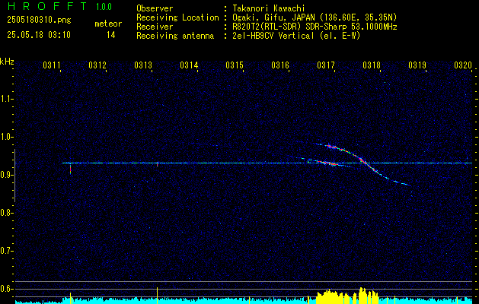The height and width of the screenshot is (304, 479).
Task: Click the 1.0 kHz frequency label
Action: coord(6,137)
